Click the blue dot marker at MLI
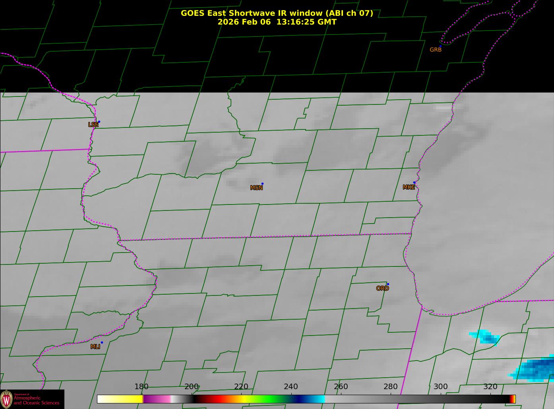This screenshot has width=554, height=409. coord(102,343)
